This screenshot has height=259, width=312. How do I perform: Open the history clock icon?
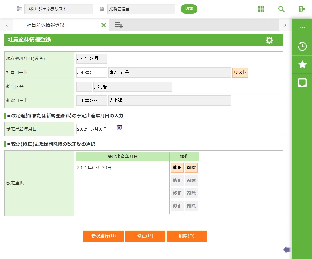(302, 46)
